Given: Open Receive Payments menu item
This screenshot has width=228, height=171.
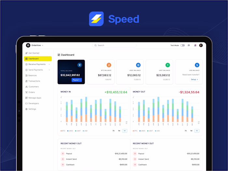Looking at the screenshot, I should click(37, 64).
